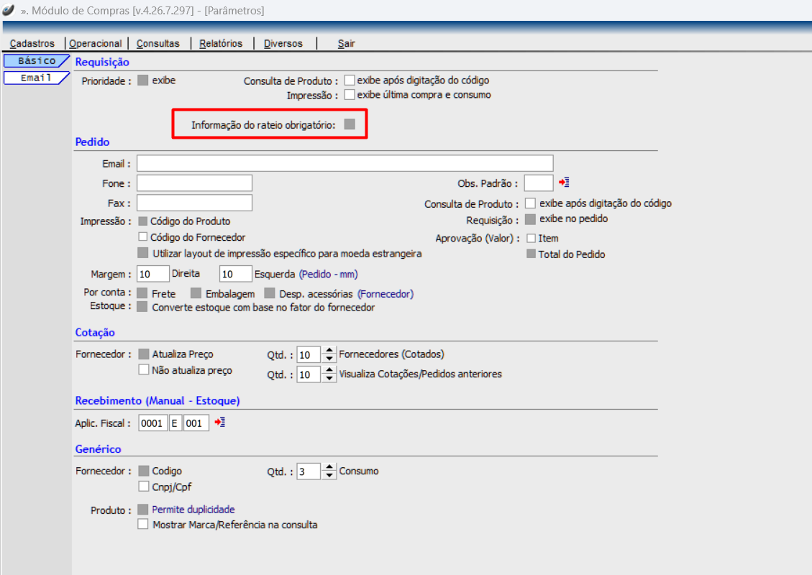Switch to the Email tab
Screen dimensions: 812x575
35,78
